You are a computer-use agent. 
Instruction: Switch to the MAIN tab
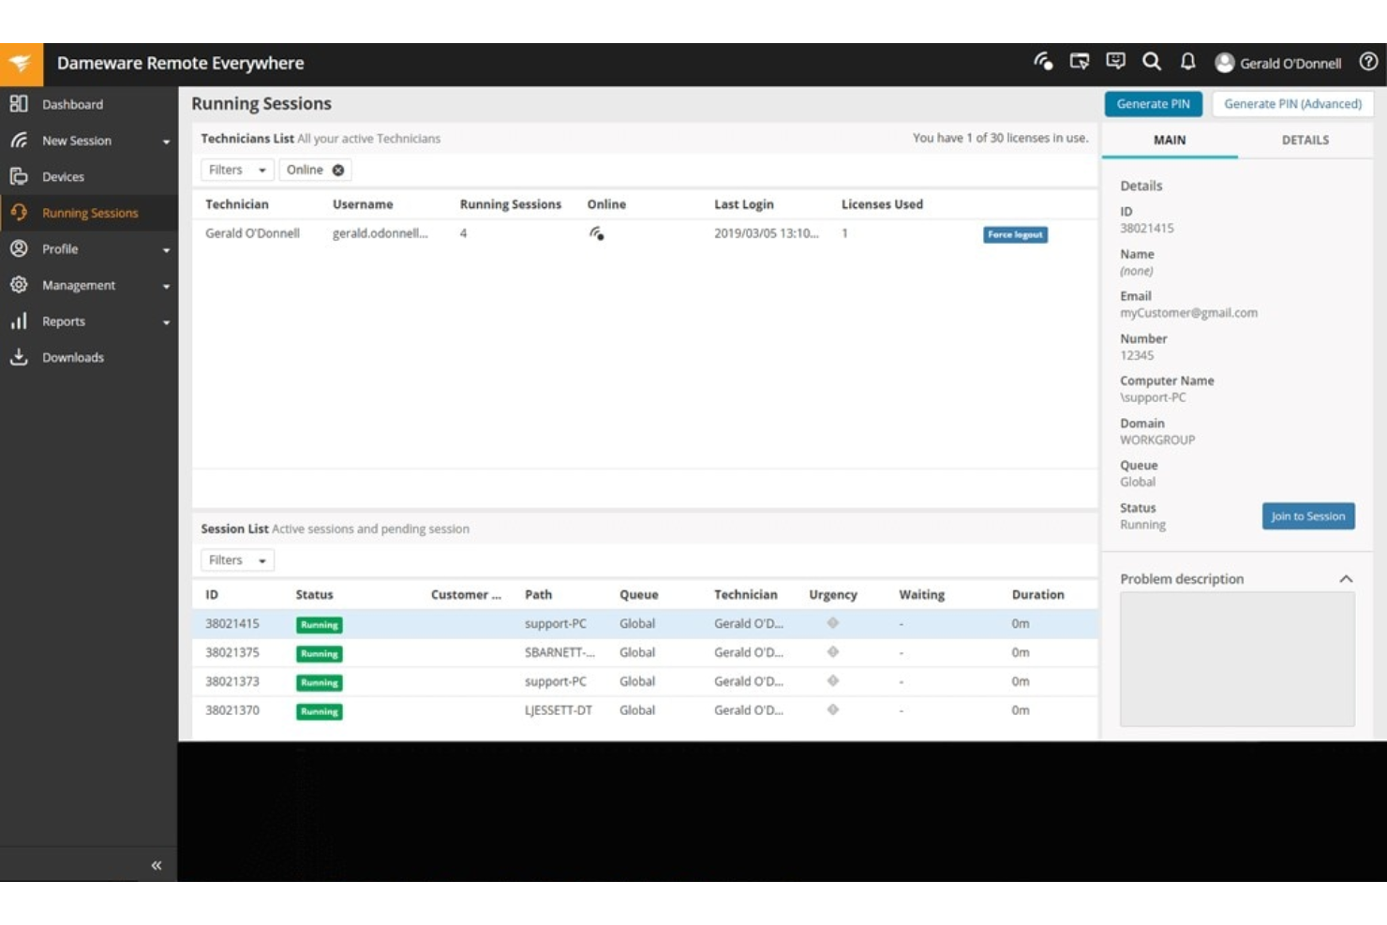(1170, 140)
